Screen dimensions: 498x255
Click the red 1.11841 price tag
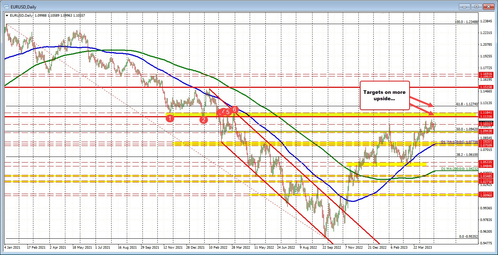tap(485, 112)
